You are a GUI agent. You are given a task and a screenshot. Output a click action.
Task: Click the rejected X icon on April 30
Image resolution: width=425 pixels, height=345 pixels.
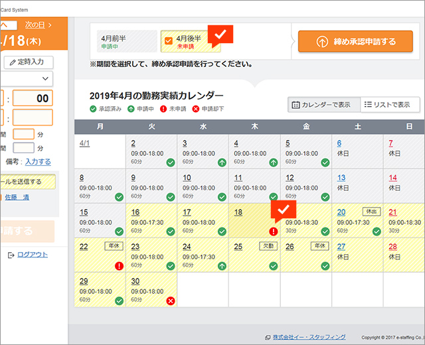coord(171,301)
